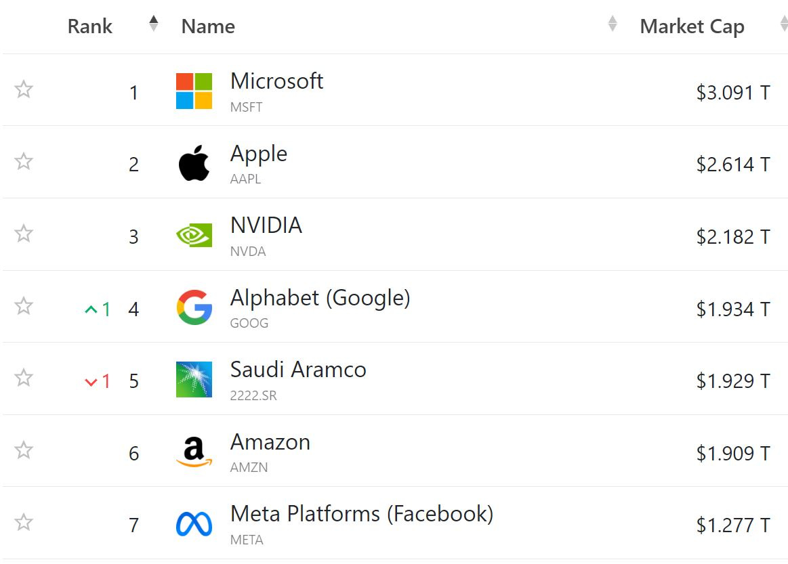Click the Amazon logo icon

(x=194, y=452)
